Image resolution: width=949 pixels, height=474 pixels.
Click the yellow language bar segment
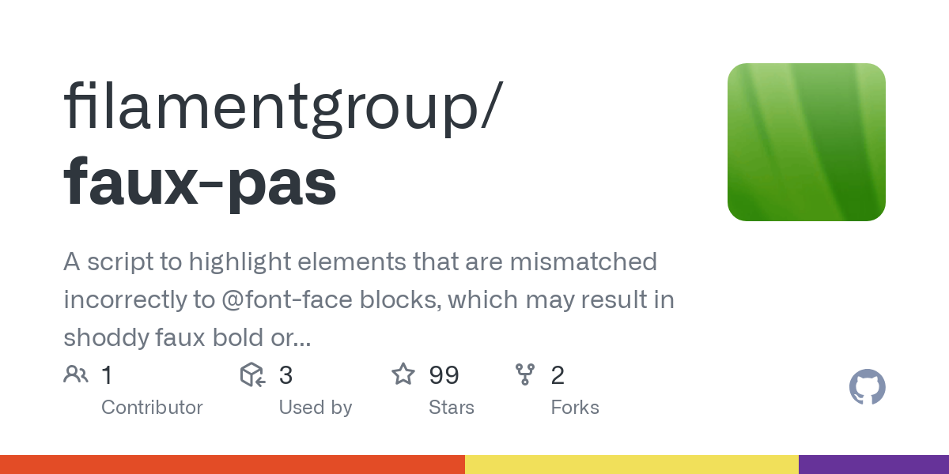tap(632, 465)
